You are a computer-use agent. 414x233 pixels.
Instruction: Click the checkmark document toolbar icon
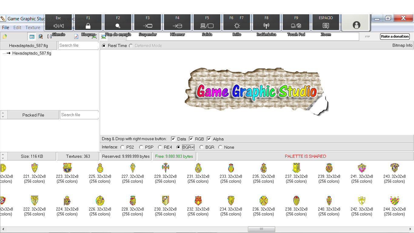coord(76,36)
